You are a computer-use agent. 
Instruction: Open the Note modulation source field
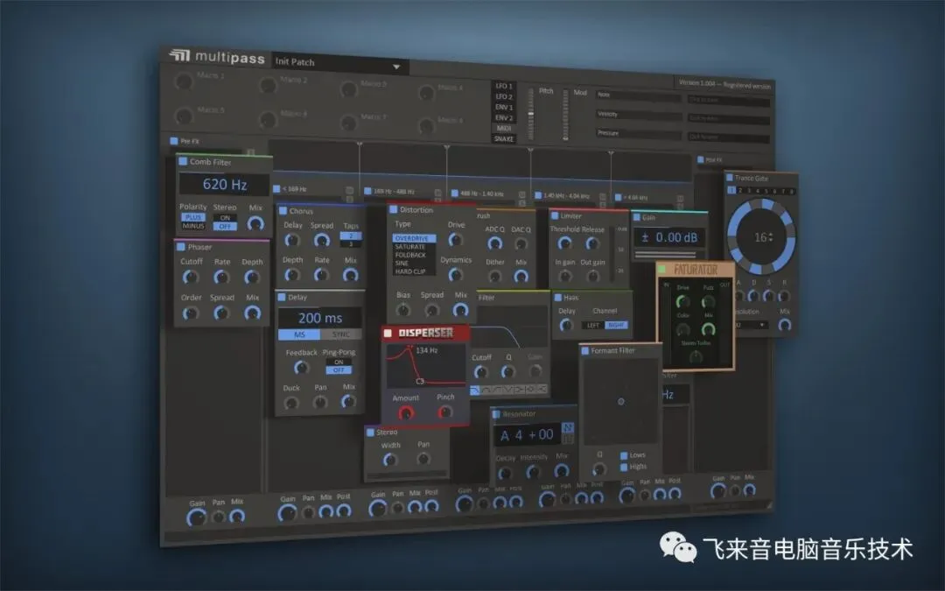point(638,95)
